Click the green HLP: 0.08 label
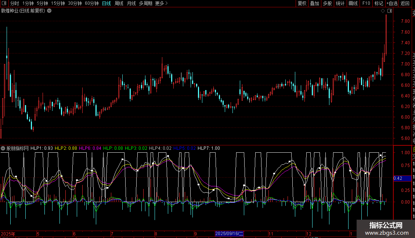The height and width of the screenshot is (238, 415). [x=113, y=148]
